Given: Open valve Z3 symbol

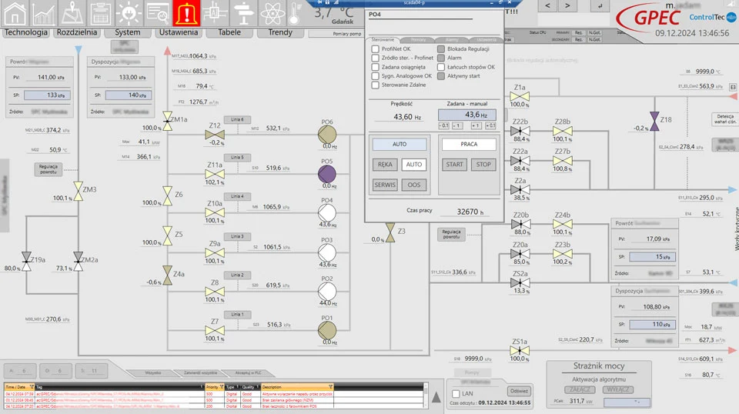Looking at the screenshot, I should tap(390, 232).
